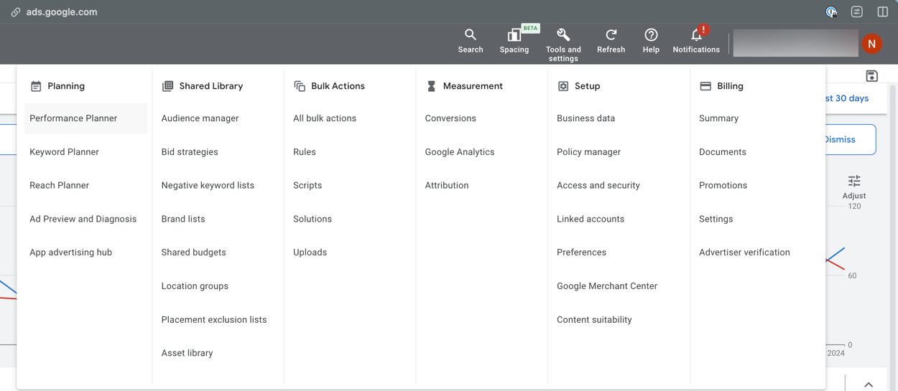
Task: Open the Help question mark icon
Action: tap(651, 35)
